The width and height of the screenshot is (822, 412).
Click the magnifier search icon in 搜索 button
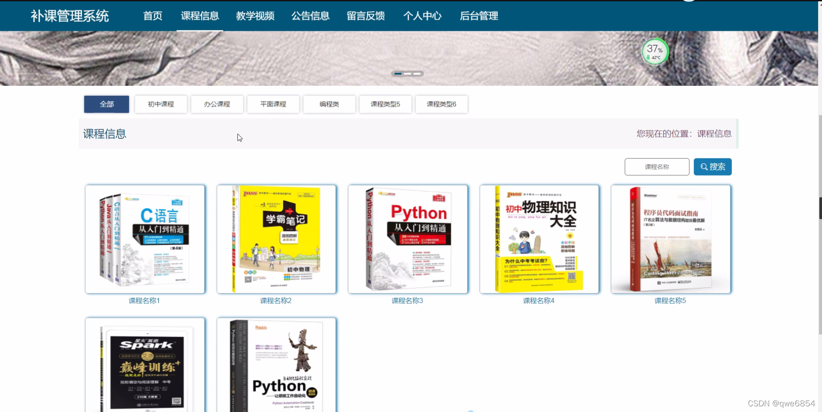click(x=703, y=166)
